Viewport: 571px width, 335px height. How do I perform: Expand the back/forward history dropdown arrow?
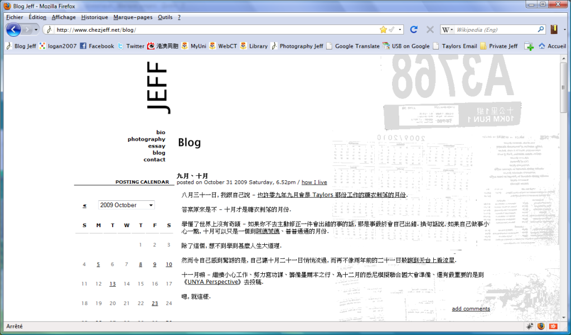point(37,29)
